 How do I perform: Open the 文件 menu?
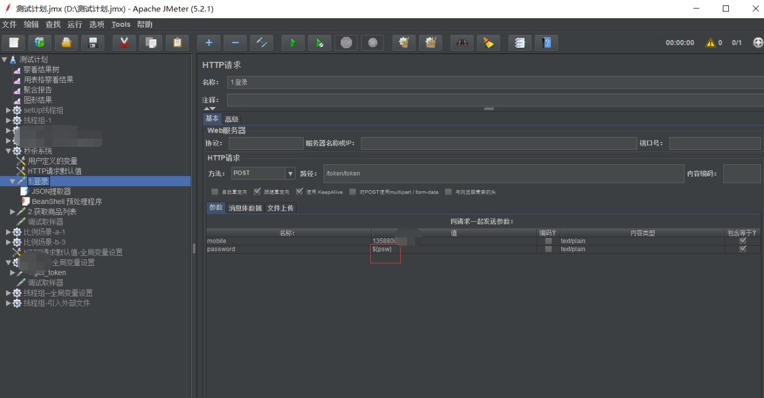(x=9, y=25)
